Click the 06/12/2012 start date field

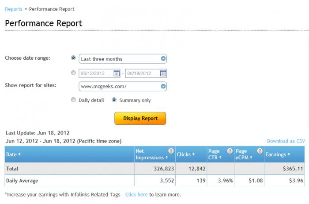99,73
